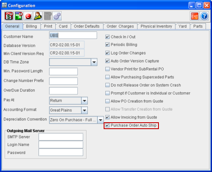Click the green invoice toolbar icon
The height and width of the screenshot is (172, 212).
tap(18, 16)
